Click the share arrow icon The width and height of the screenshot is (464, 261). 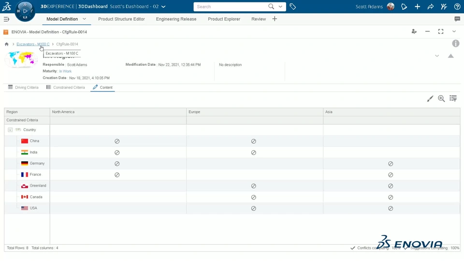tap(431, 7)
